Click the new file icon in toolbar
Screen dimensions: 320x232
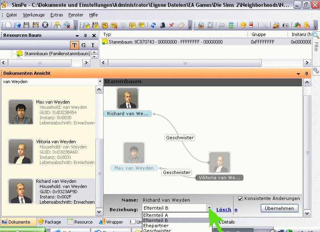8,25
